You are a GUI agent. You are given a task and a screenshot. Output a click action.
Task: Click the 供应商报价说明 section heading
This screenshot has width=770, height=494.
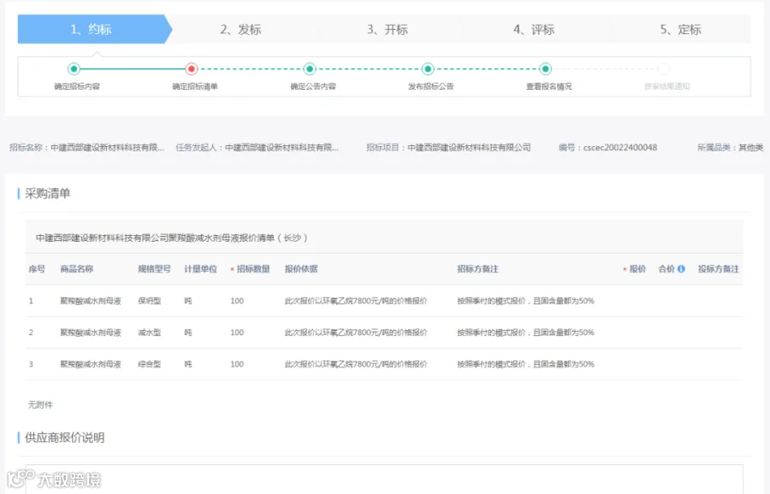(64, 438)
